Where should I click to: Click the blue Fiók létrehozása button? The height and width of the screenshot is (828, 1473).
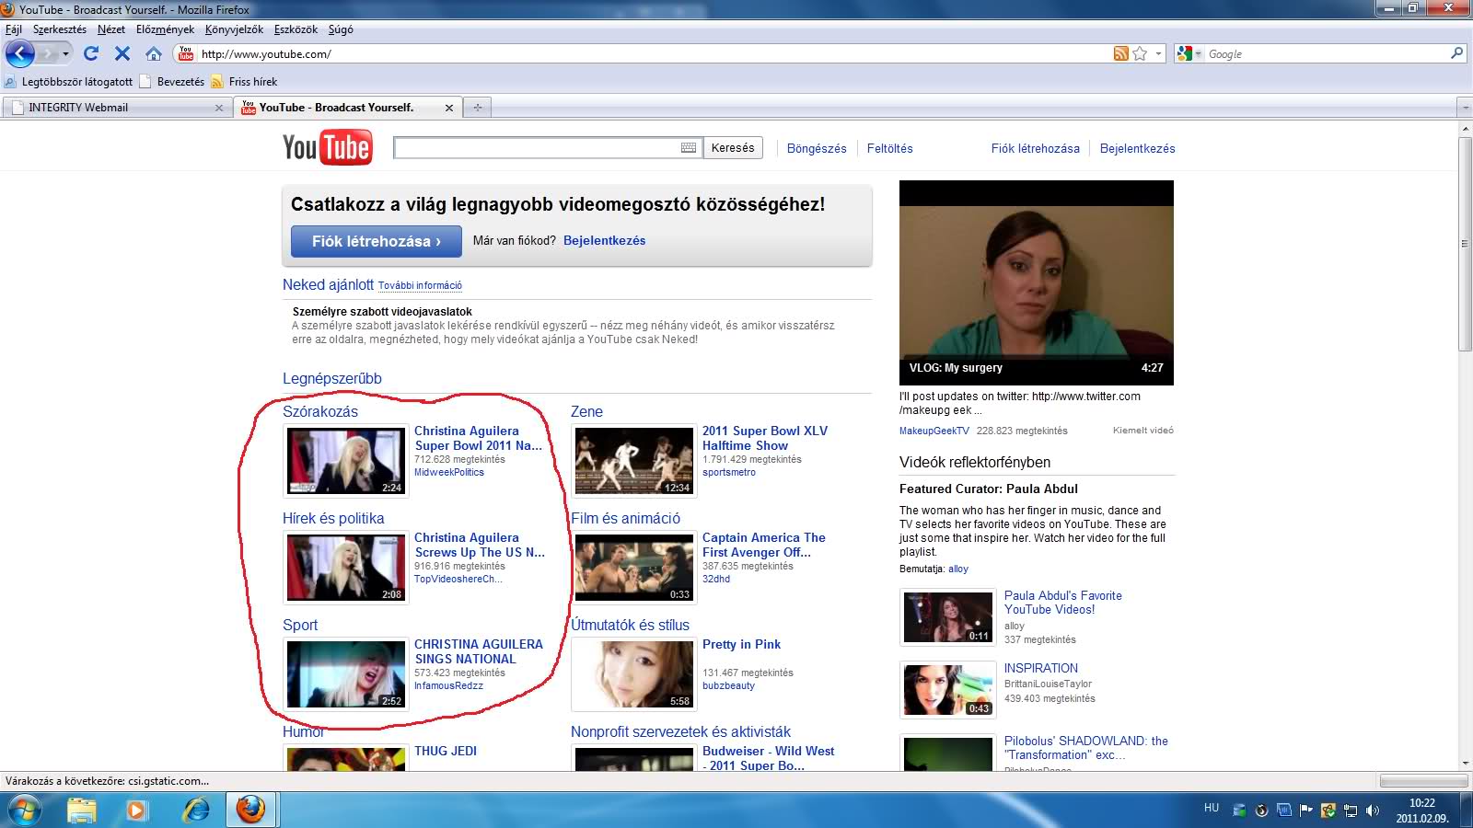pyautogui.click(x=377, y=241)
